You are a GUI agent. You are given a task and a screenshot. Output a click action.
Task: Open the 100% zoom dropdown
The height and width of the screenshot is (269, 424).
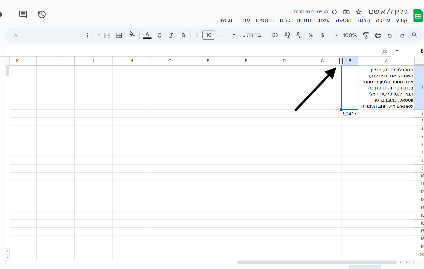pos(346,35)
